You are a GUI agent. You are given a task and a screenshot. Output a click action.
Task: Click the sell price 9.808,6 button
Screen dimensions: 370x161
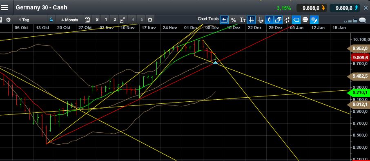pyautogui.click(x=312, y=8)
